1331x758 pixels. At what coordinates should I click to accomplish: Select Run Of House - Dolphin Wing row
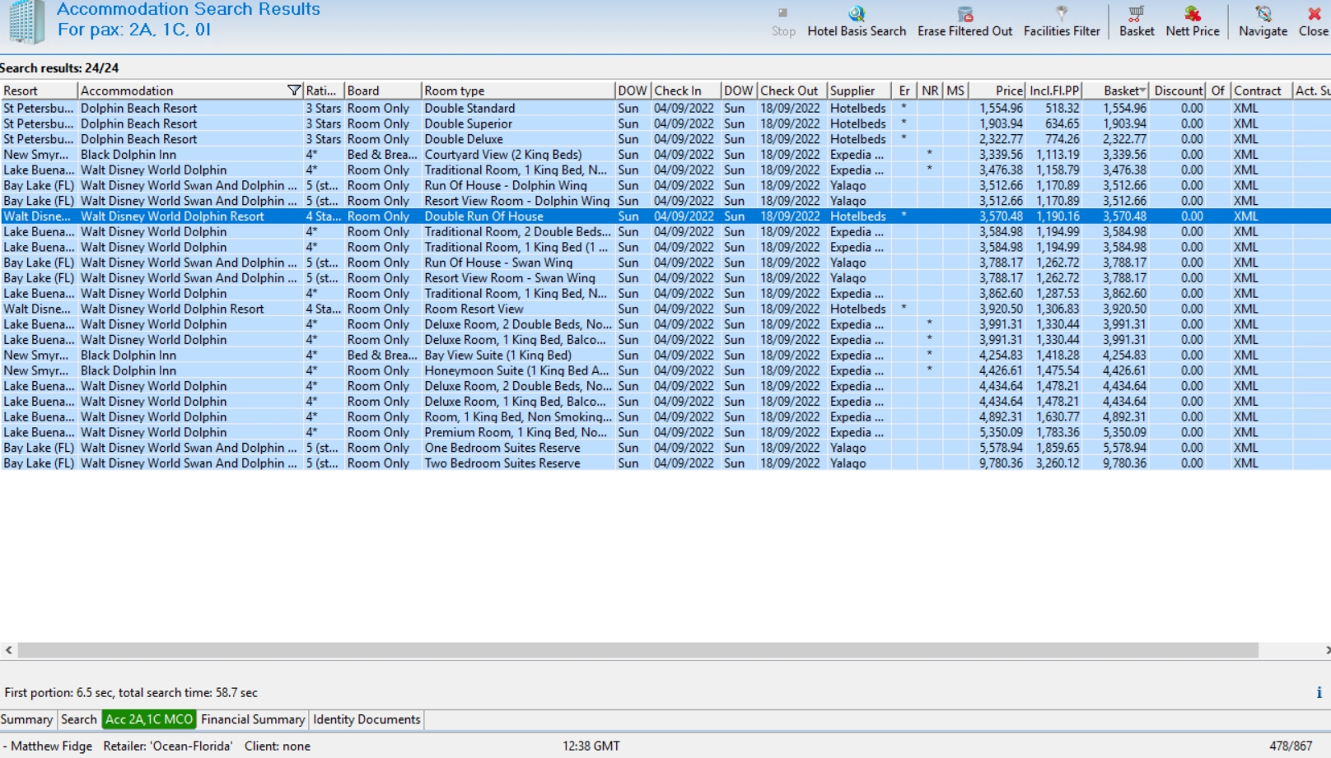click(665, 185)
